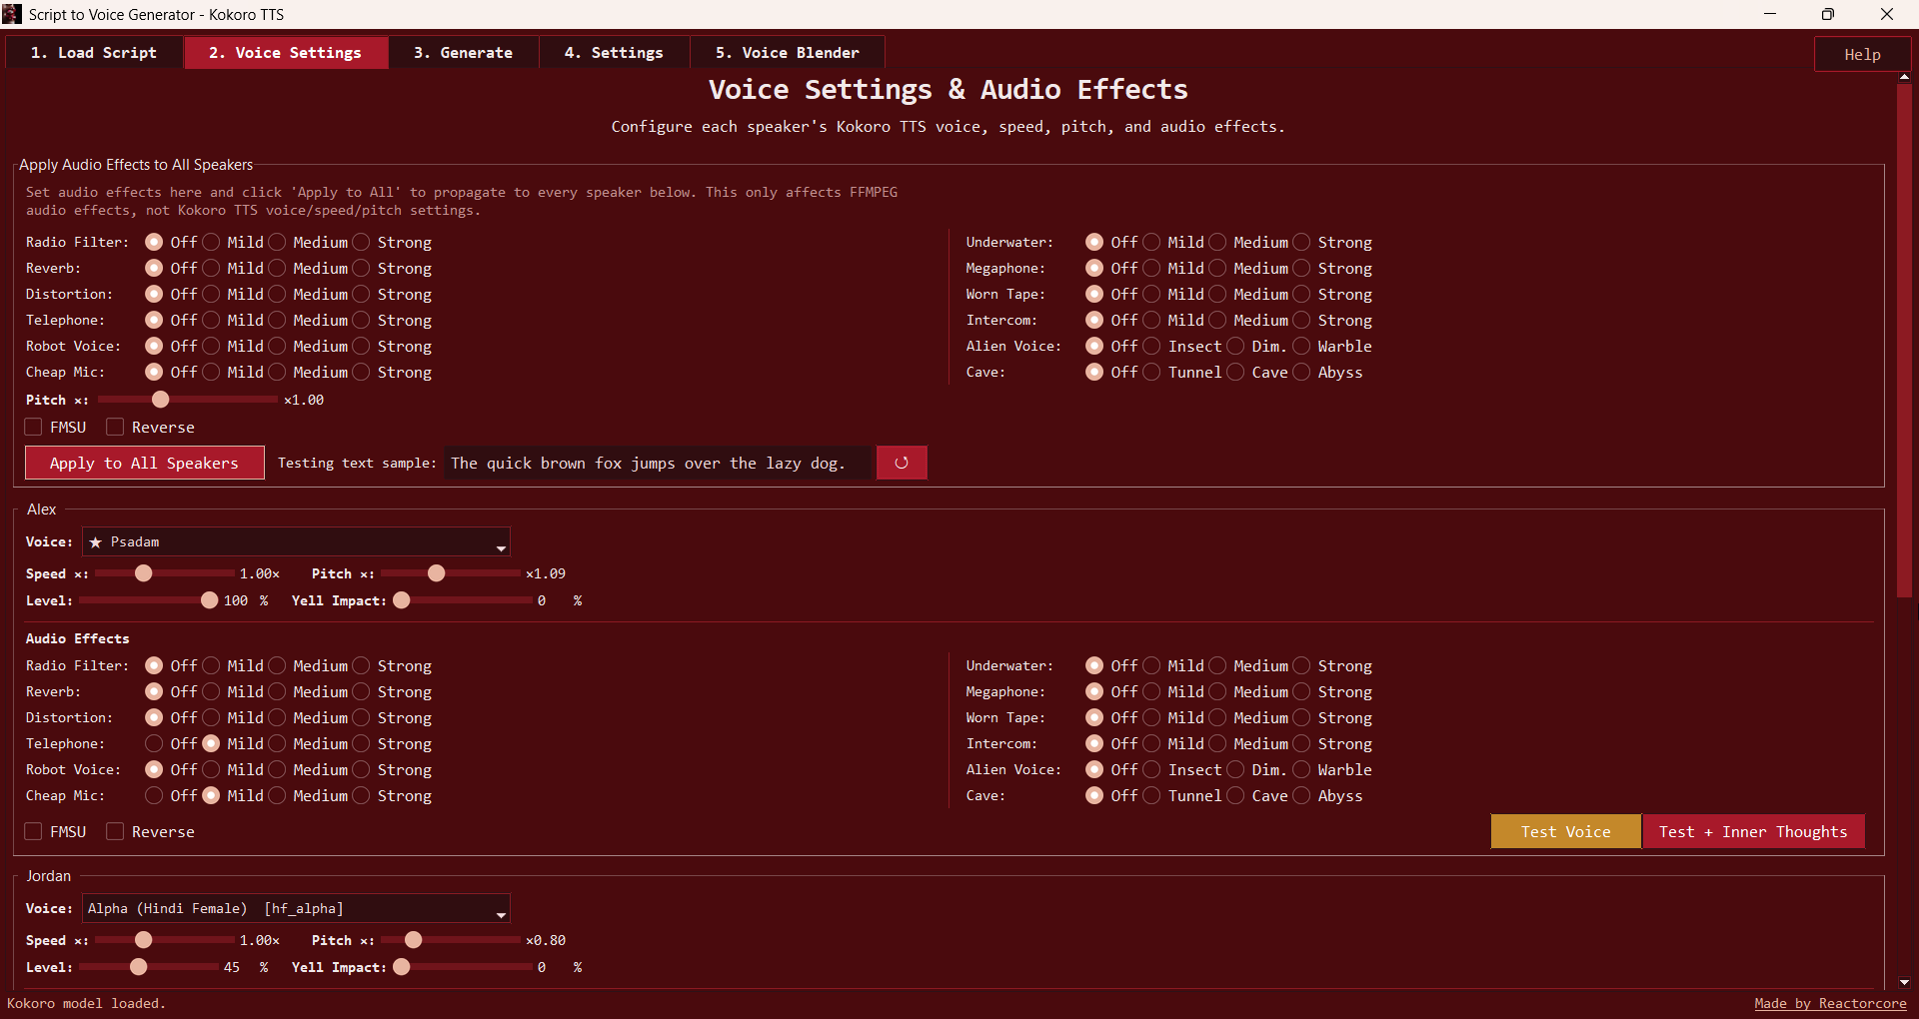
Task: Click the vertical scrollbar thumb
Action: point(1904,341)
